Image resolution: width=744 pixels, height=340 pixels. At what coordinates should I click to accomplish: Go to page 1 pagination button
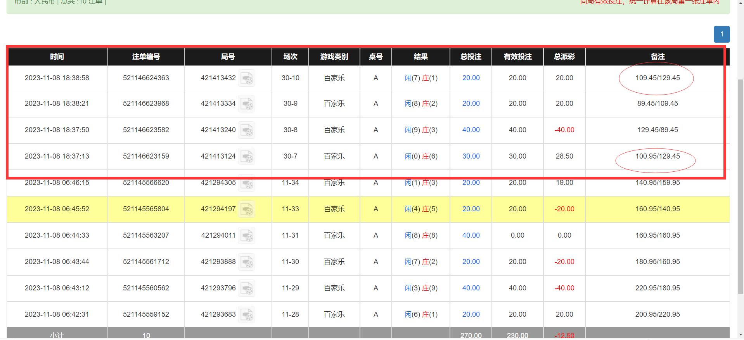tap(722, 34)
